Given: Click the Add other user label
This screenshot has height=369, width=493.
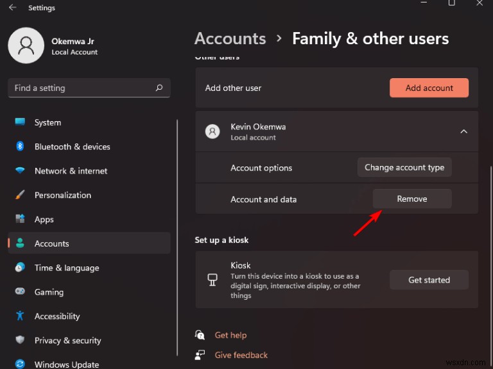Looking at the screenshot, I should (x=233, y=88).
